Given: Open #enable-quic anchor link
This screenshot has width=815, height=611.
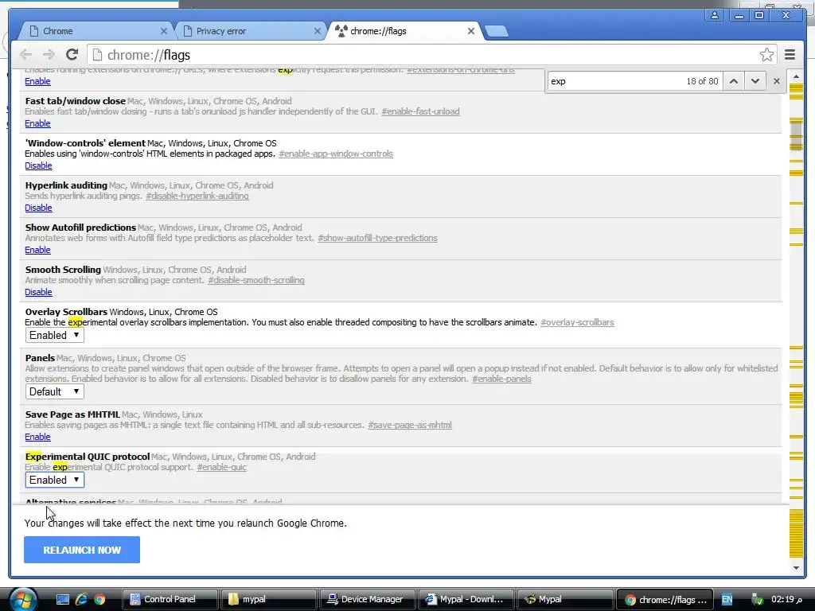Looking at the screenshot, I should point(221,467).
